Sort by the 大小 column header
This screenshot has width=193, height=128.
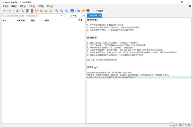80,20
